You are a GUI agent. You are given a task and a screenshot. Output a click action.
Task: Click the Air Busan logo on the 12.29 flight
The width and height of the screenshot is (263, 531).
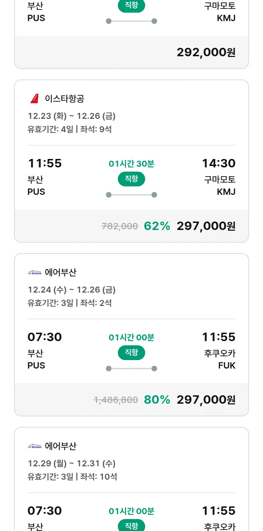tap(34, 446)
